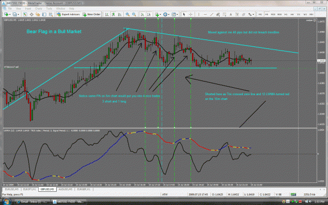The width and height of the screenshot is (328, 205).
Task: Open the Strategy Tester icon
Action: 50,14
